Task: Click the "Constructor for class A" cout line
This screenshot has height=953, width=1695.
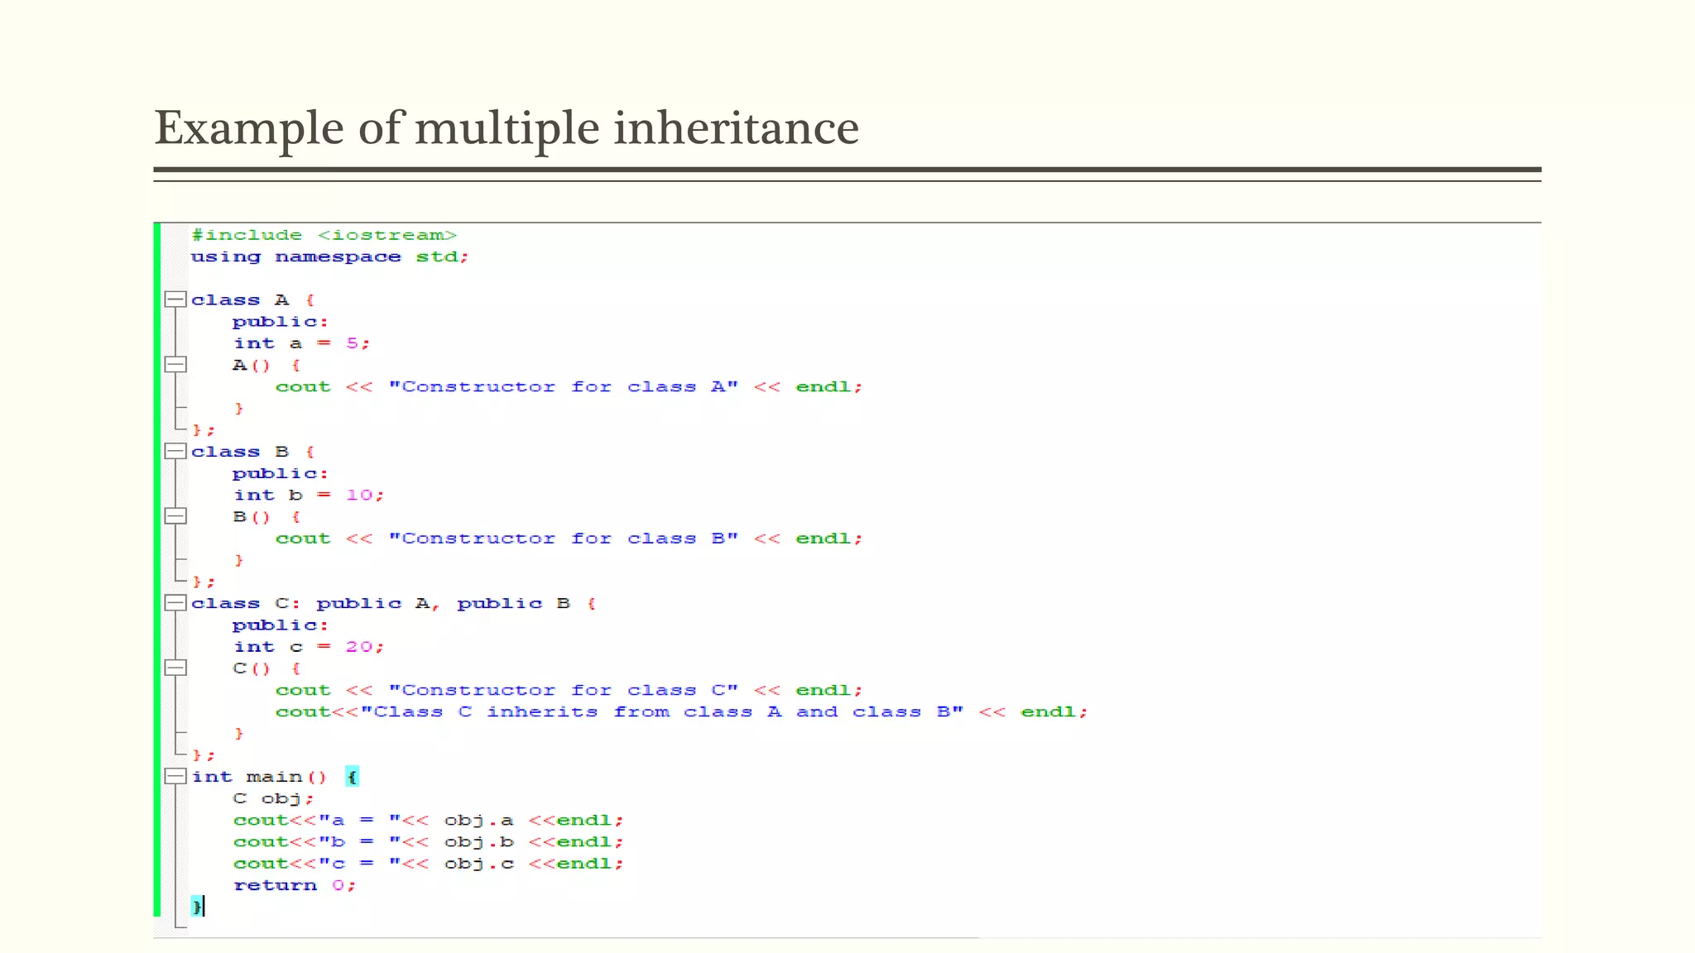Action: (569, 386)
